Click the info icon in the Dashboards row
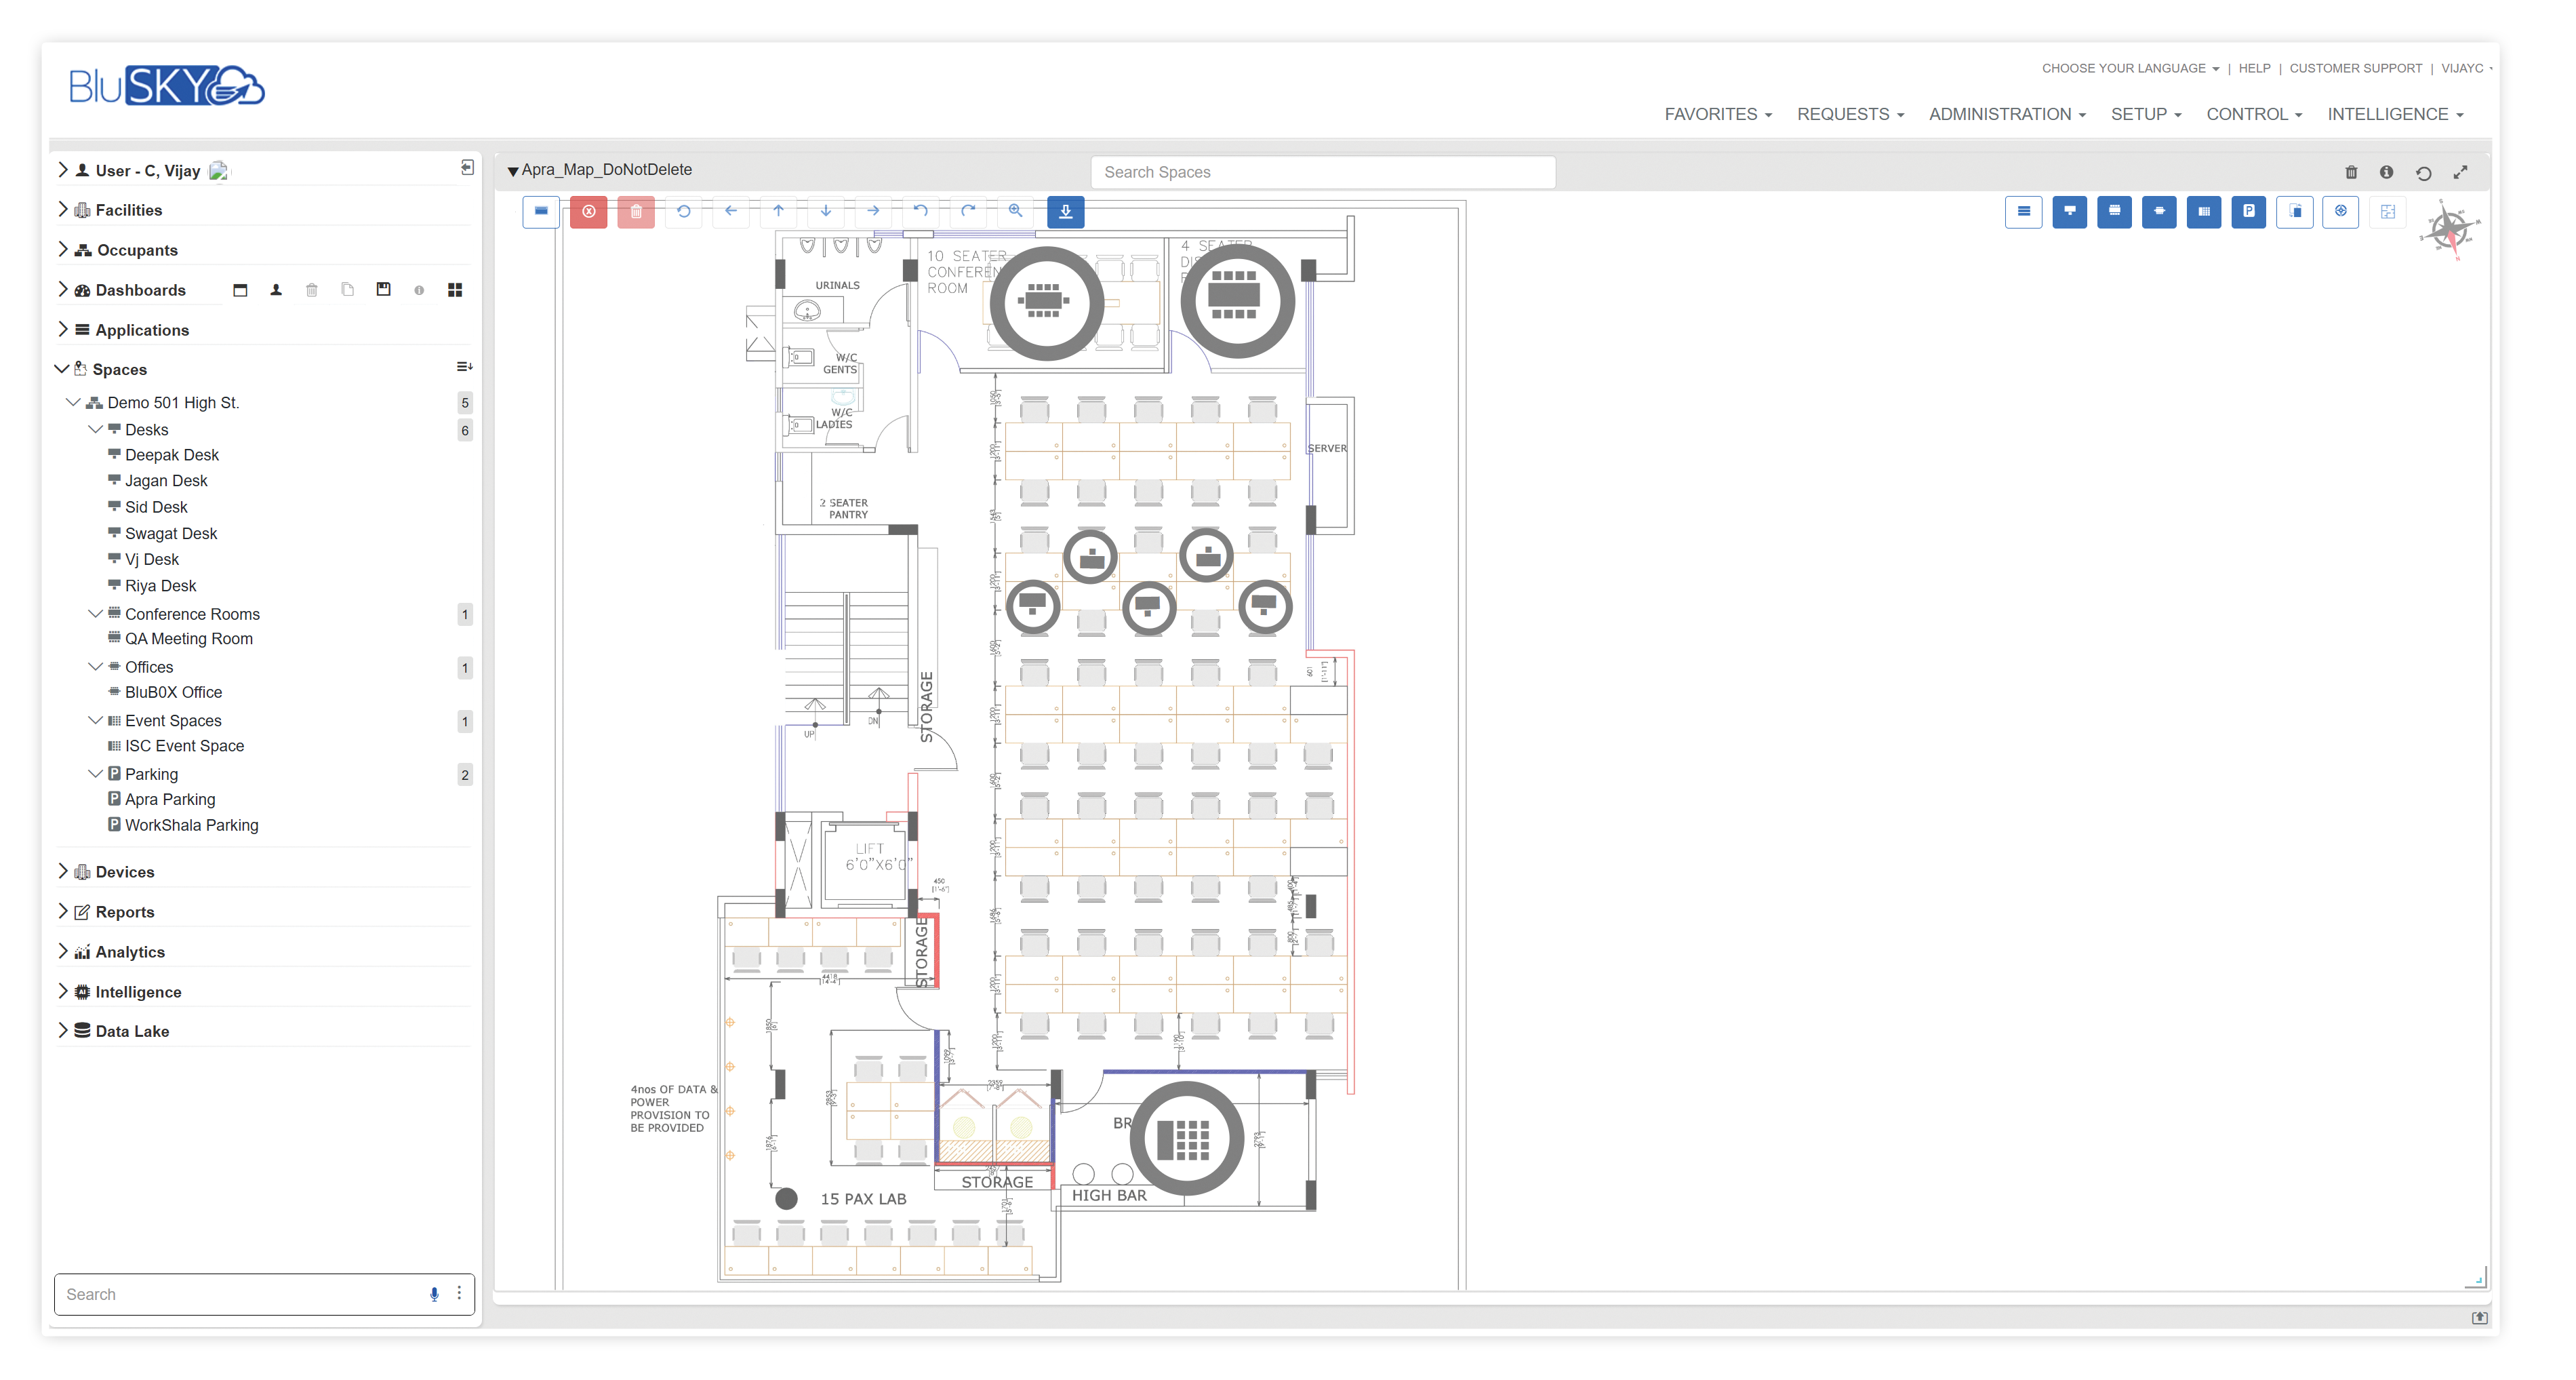Image resolution: width=2576 pixels, height=1380 pixels. point(419,290)
